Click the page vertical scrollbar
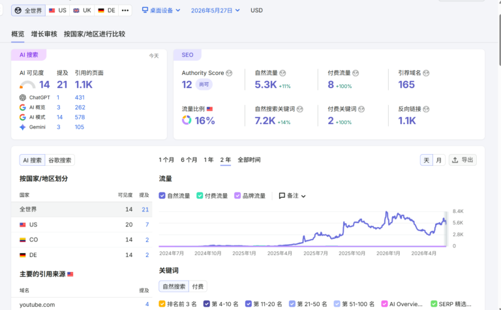Image resolution: width=501 pixels, height=310 pixels. (499, 40)
